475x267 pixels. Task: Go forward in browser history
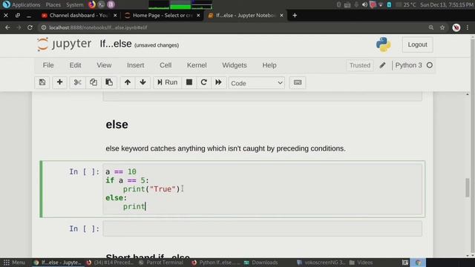19,27
